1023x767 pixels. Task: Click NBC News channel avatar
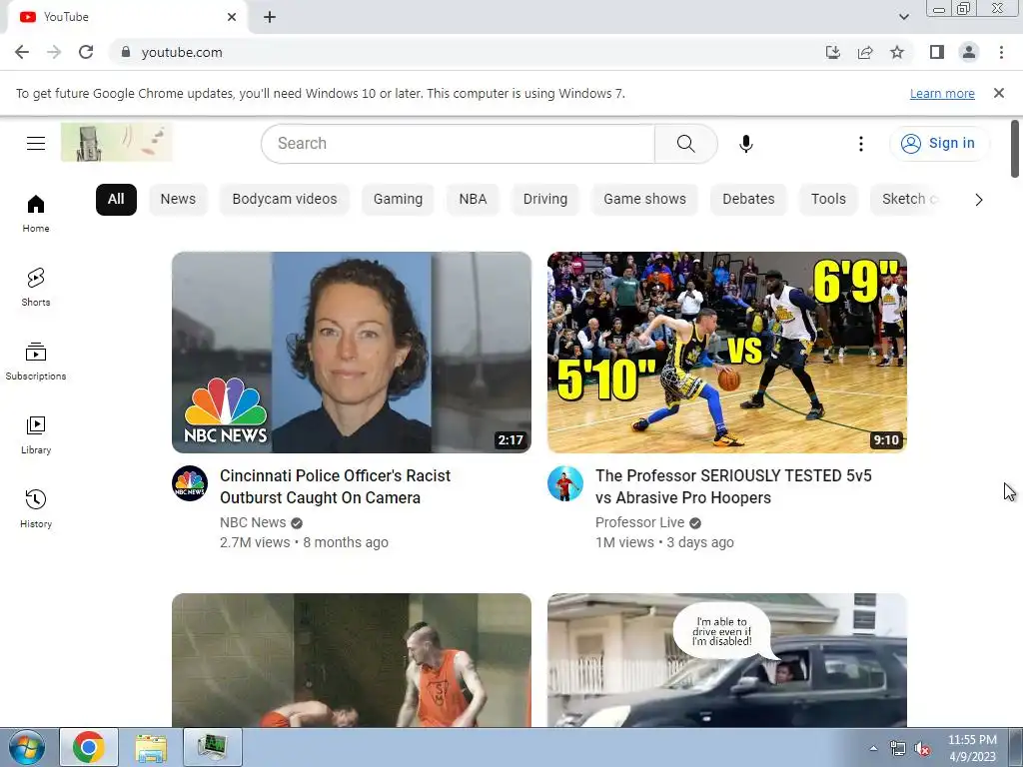190,483
